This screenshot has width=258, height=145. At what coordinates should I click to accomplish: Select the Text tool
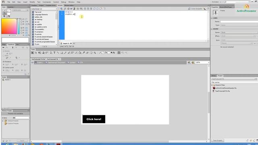[54, 53]
